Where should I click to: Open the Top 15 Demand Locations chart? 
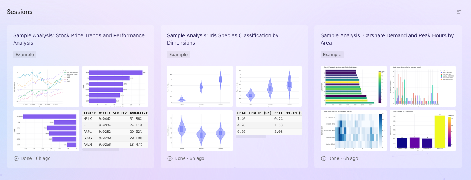[353, 86]
